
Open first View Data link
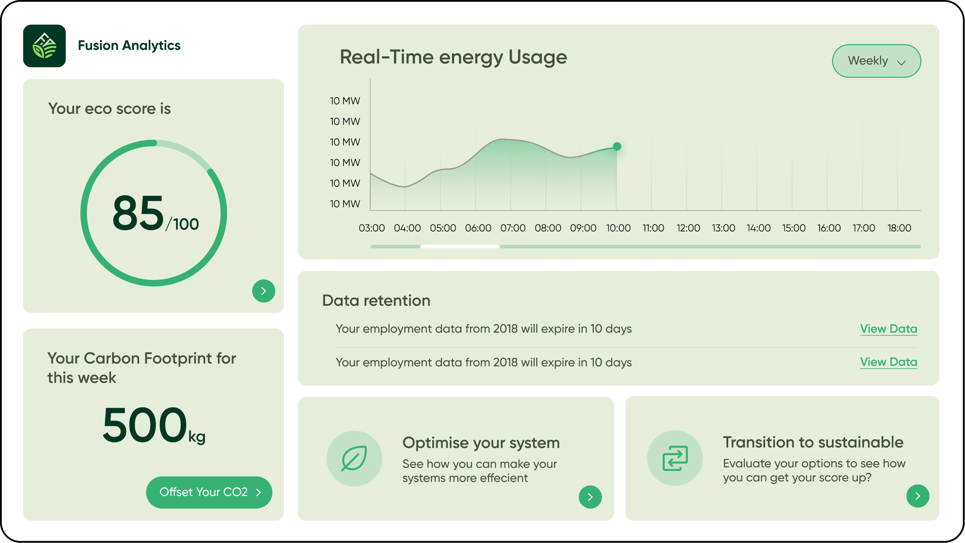888,329
